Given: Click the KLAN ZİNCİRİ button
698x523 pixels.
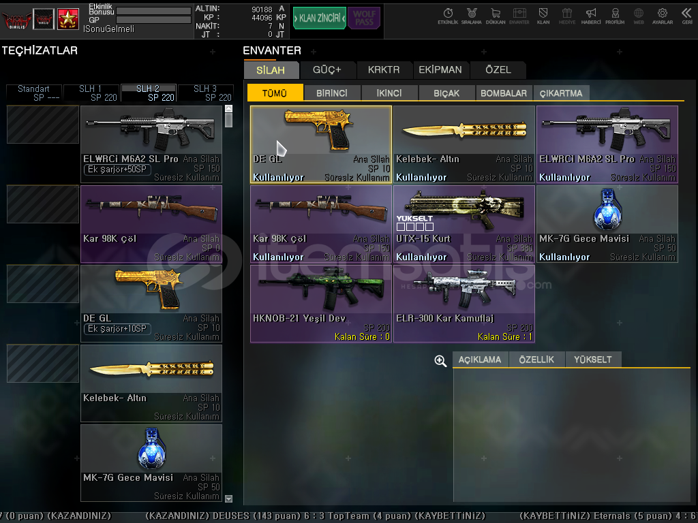Looking at the screenshot, I should coord(320,18).
